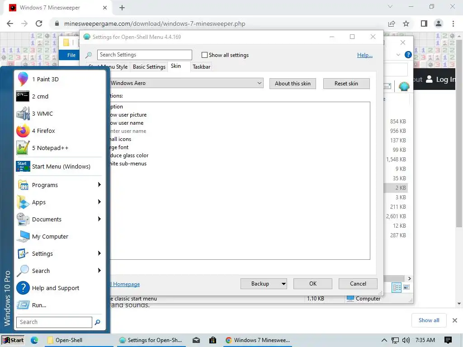This screenshot has width=463, height=347.
Task: Open the Backup dropdown button
Action: [264, 284]
